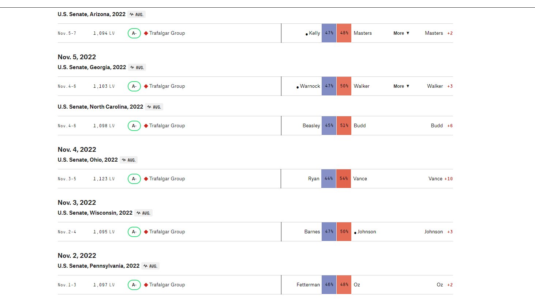Open Trafalgar Group link in Wisconsin row
The height and width of the screenshot is (301, 535).
click(x=167, y=232)
